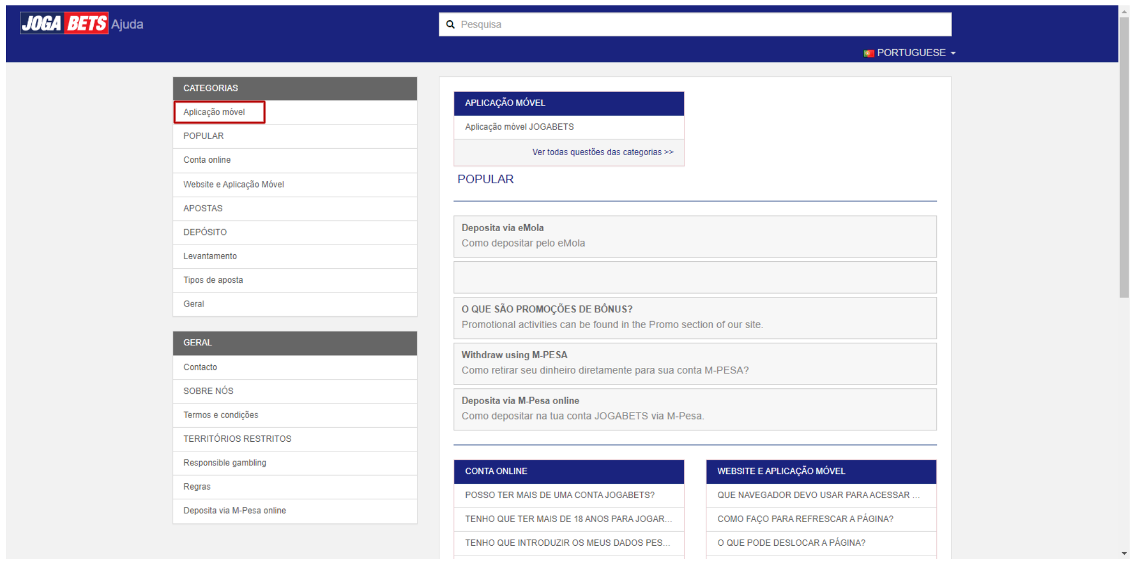Open Website e Aplicação Móvel category in sidebar

tap(295, 184)
